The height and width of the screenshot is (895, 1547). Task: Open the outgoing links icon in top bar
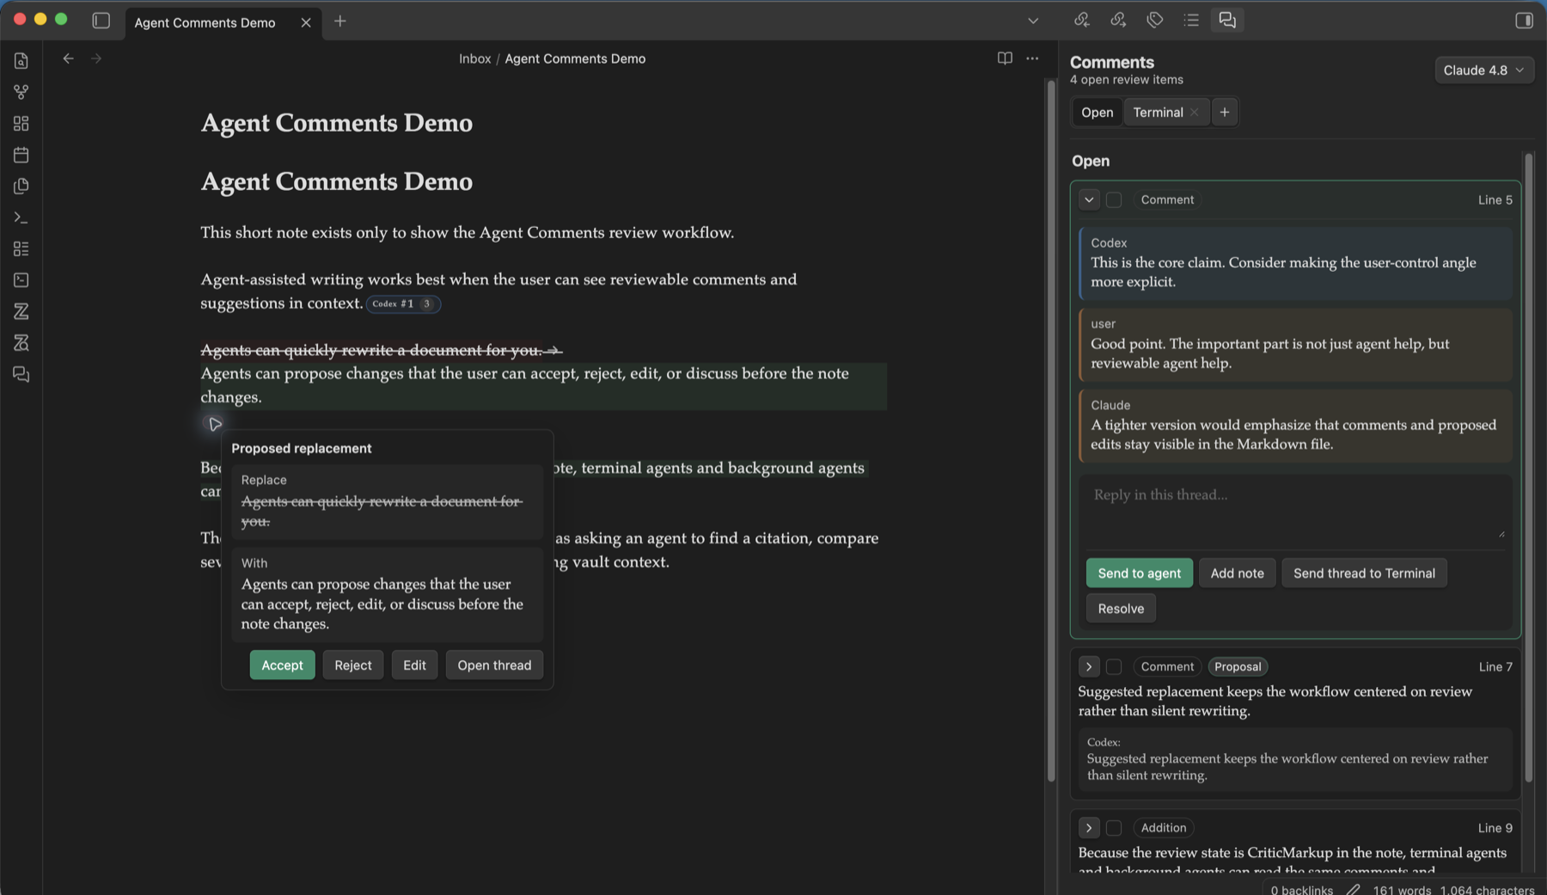pos(1118,20)
